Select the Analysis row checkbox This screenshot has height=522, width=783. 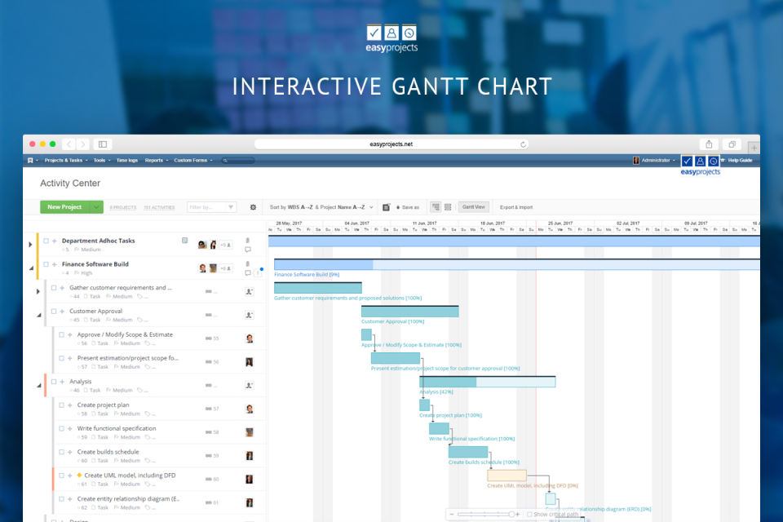click(x=54, y=382)
